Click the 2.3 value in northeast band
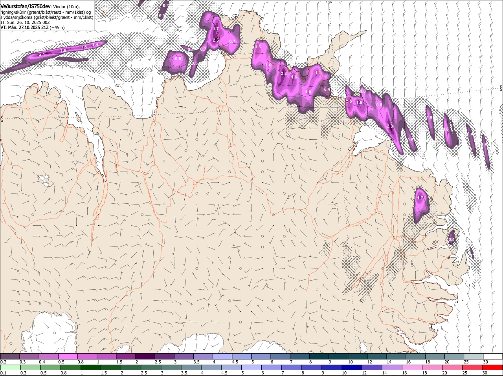This screenshot has width=503, height=376. pyautogui.click(x=390, y=126)
